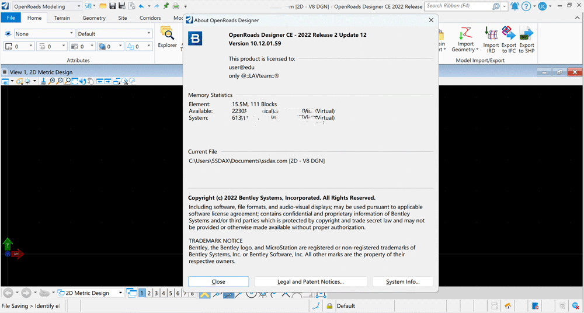
Task: Open the Explorer tool in the ribbon
Action: (x=167, y=37)
